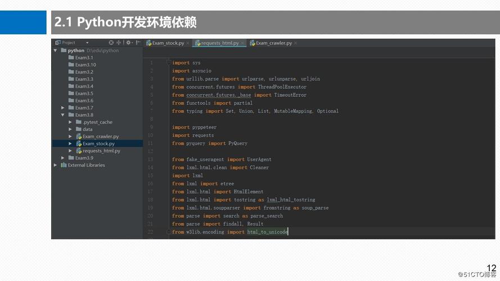
Task: Click the Exam_crawler.py Python icon in tree
Action: click(79, 137)
